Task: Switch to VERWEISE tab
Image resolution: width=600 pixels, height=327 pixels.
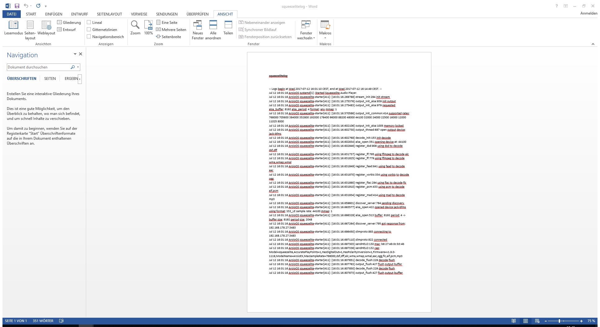Action: click(139, 14)
